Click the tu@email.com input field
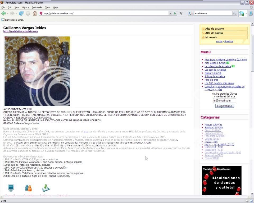Viewport: 254px width, 203px height. [x=224, y=100]
